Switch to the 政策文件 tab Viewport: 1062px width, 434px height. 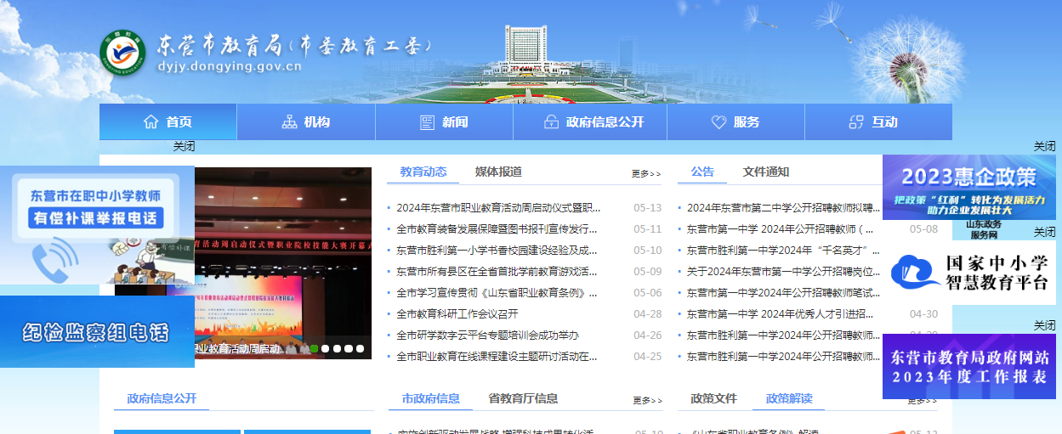pos(714,398)
